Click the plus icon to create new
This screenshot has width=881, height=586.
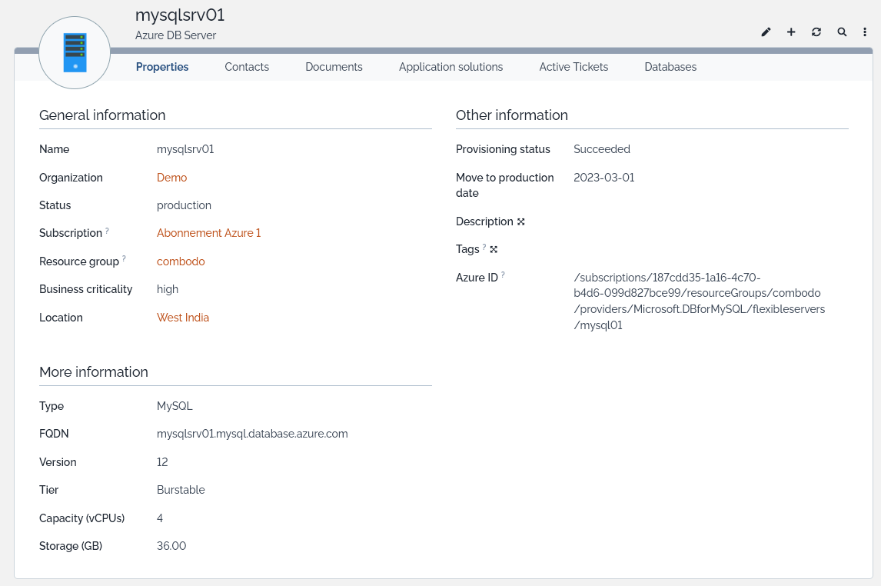coord(791,32)
